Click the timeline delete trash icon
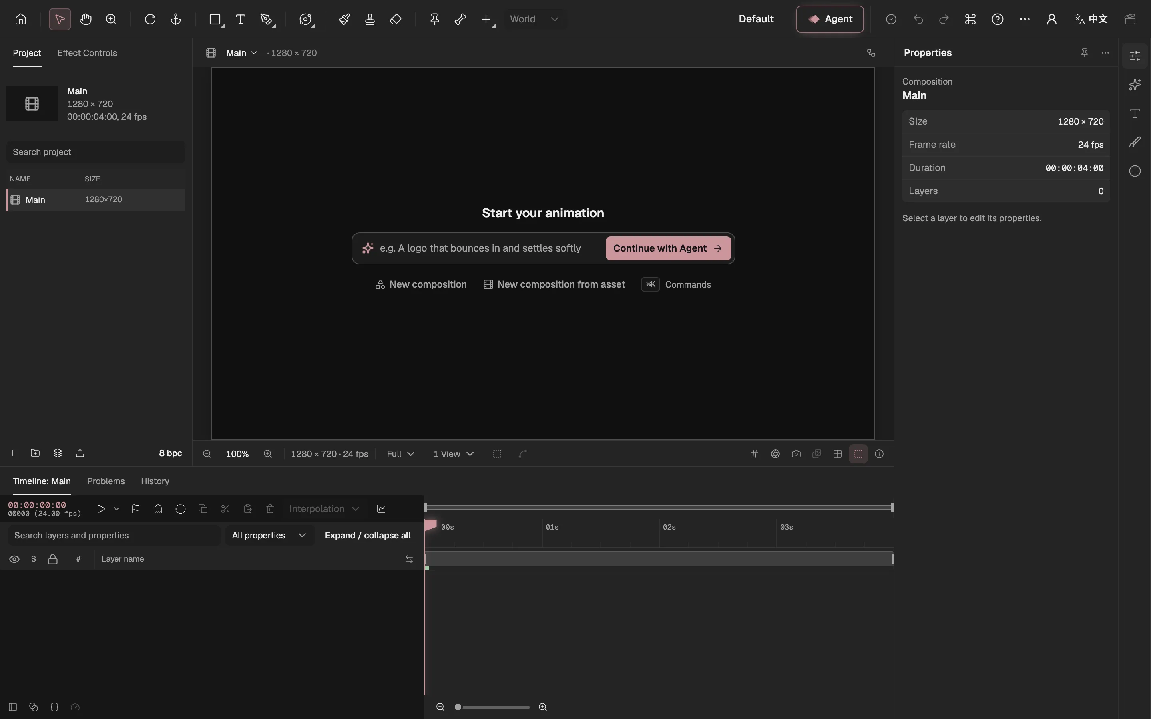Image resolution: width=1151 pixels, height=719 pixels. click(270, 509)
